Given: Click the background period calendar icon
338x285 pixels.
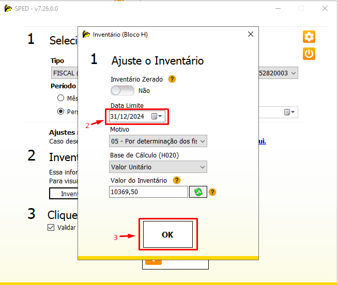Looking at the screenshot, I should coord(289,112).
